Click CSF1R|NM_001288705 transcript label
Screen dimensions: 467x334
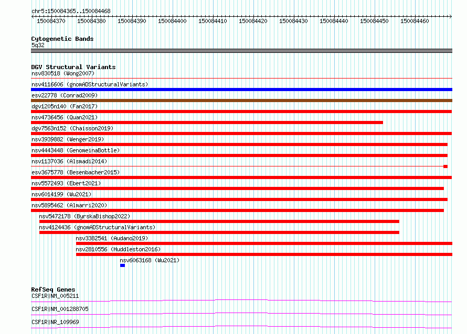pyautogui.click(x=60, y=309)
